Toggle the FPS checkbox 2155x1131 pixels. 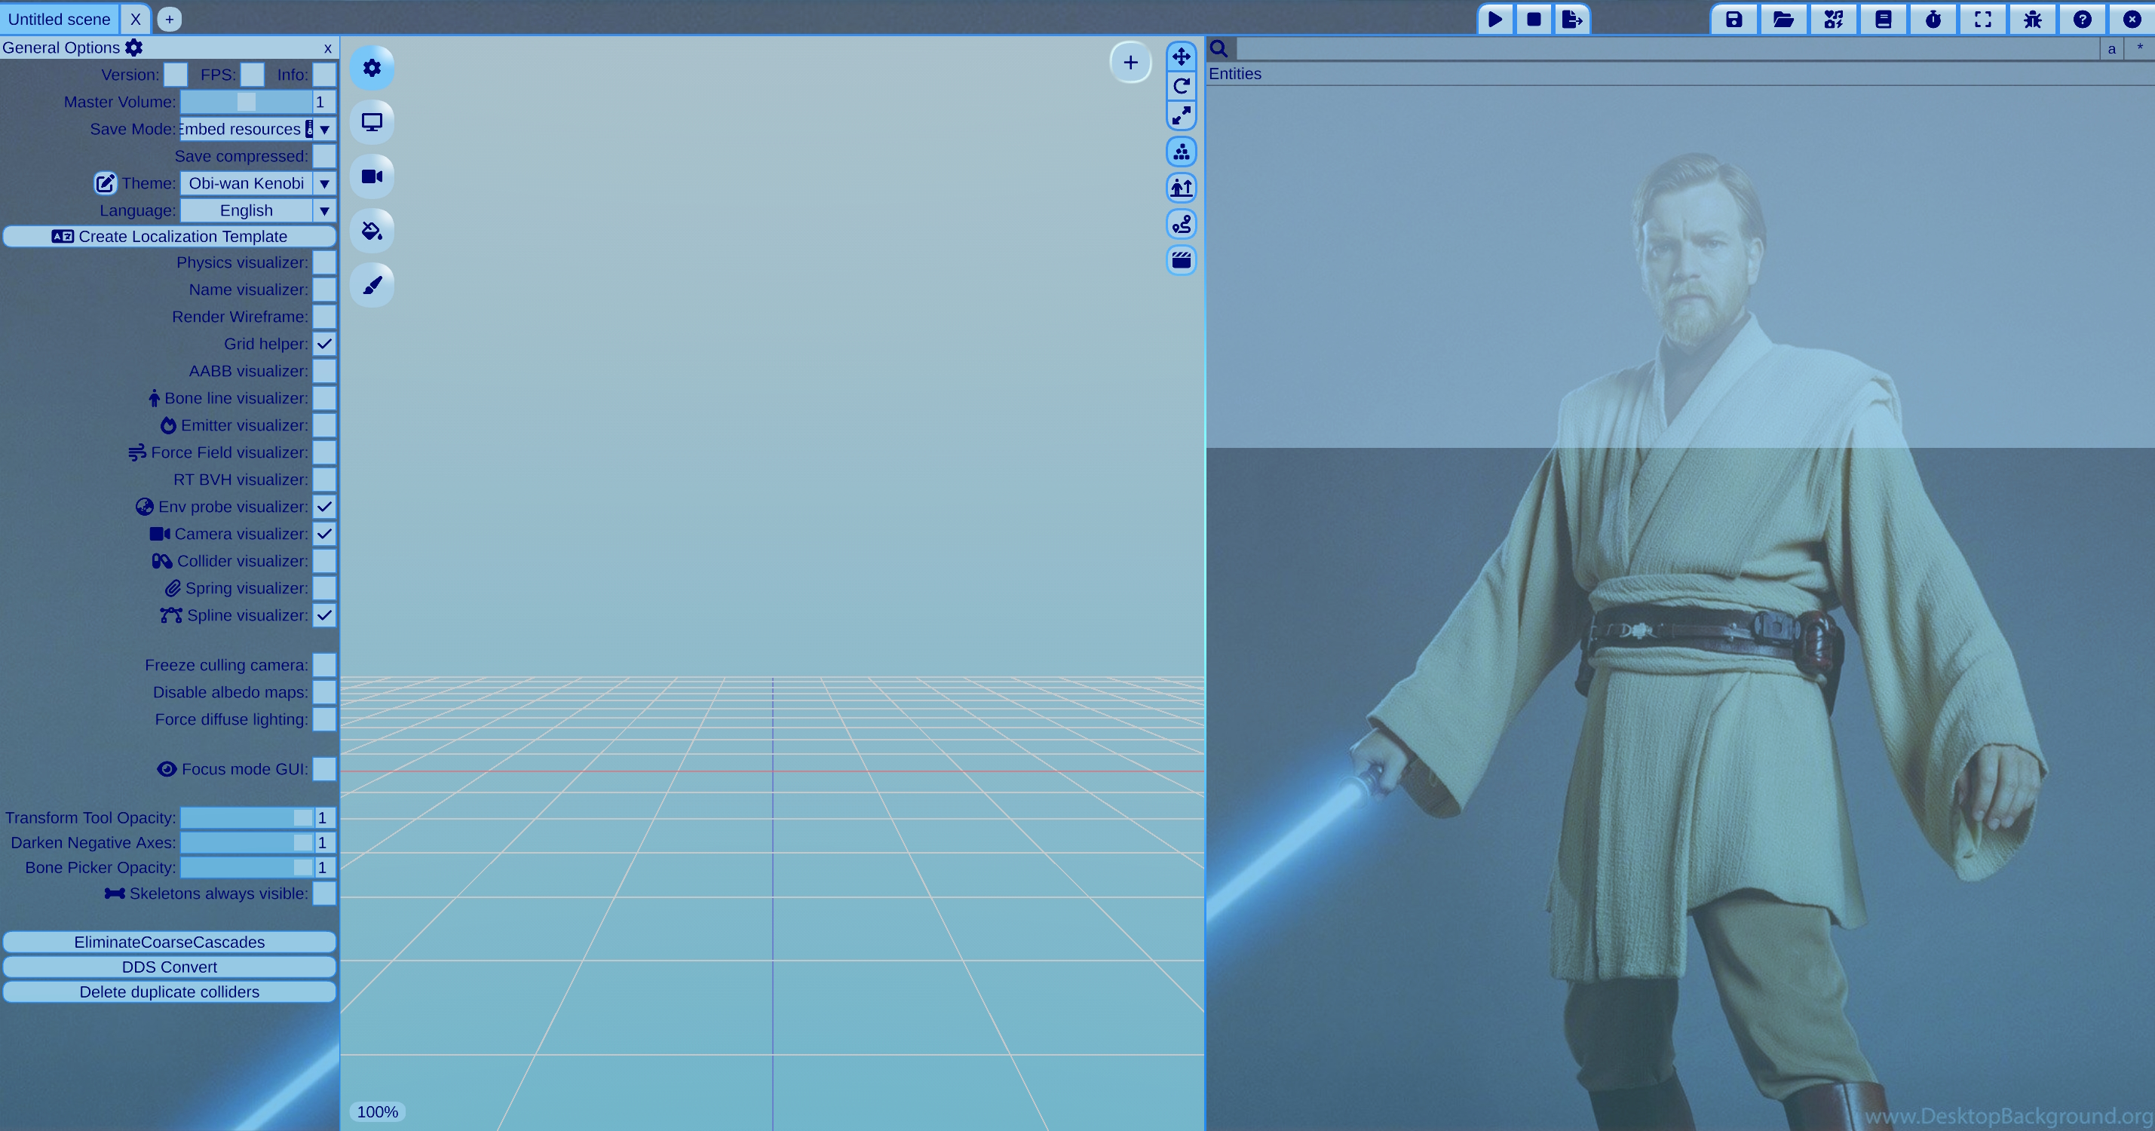[x=253, y=75]
